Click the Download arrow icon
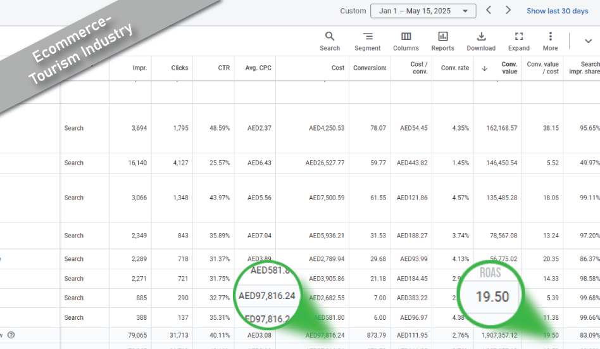 [x=481, y=37]
